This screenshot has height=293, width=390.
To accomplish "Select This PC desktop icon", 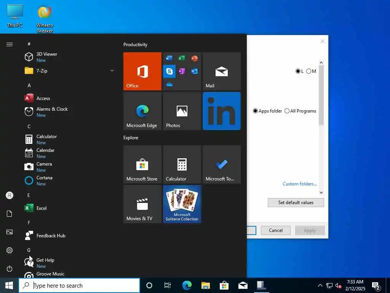I will click(15, 16).
